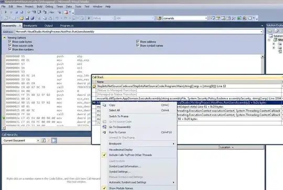This screenshot has width=283, height=190.
Task: Click the Go To Disassembly icon in context menu
Action: coord(104,127)
